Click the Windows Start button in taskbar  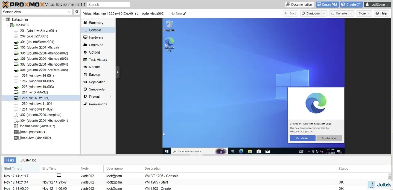click(167, 151)
